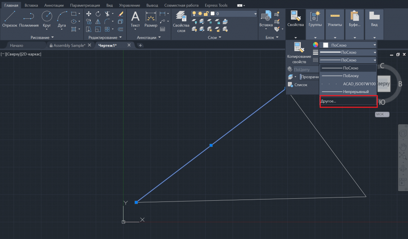
Task: Activate the Copy objects tool
Action: 89,22
